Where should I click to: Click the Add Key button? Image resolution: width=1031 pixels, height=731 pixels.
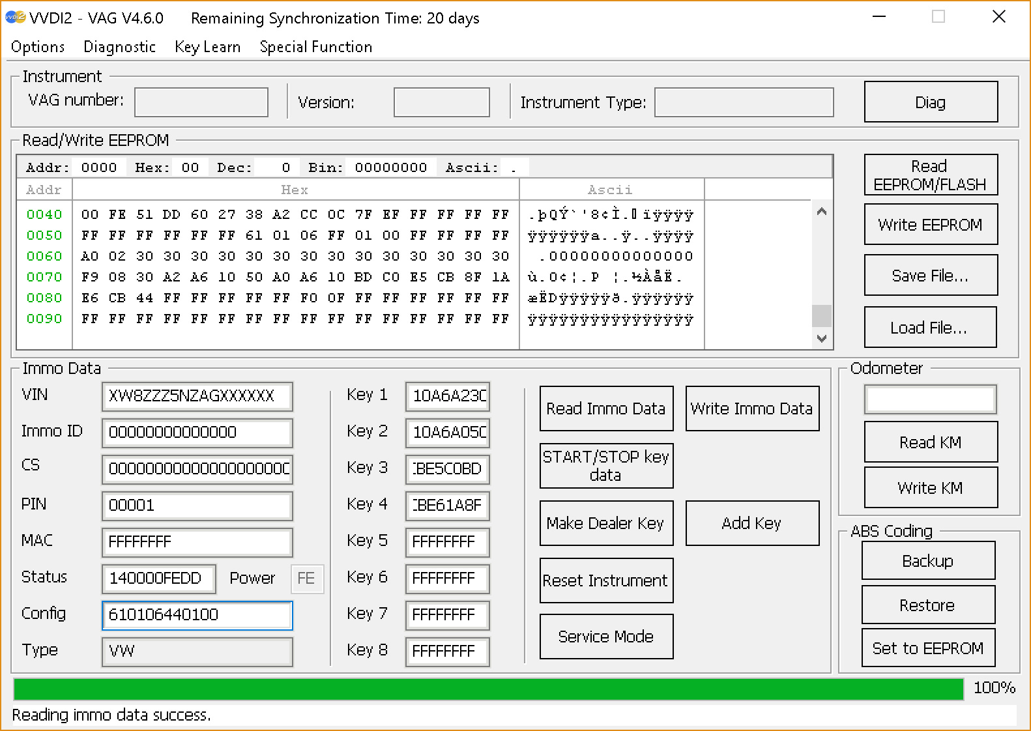coord(752,523)
